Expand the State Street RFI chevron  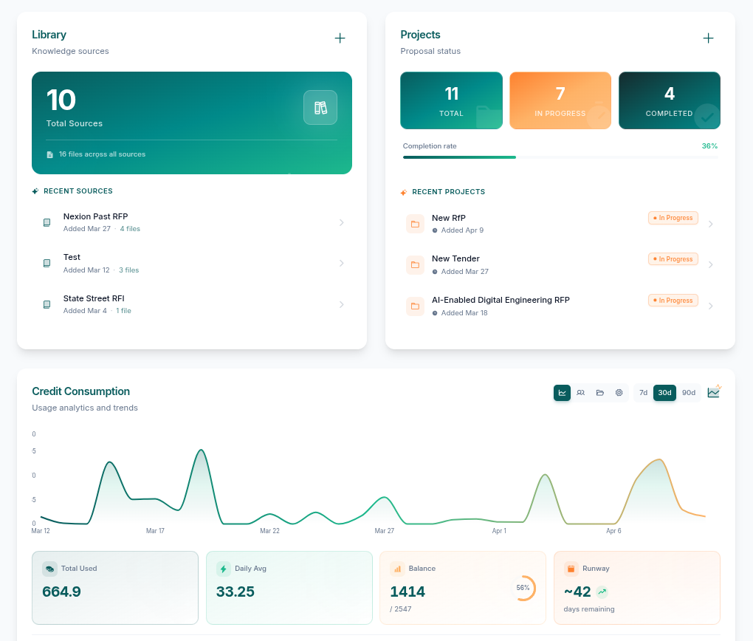[x=341, y=304]
